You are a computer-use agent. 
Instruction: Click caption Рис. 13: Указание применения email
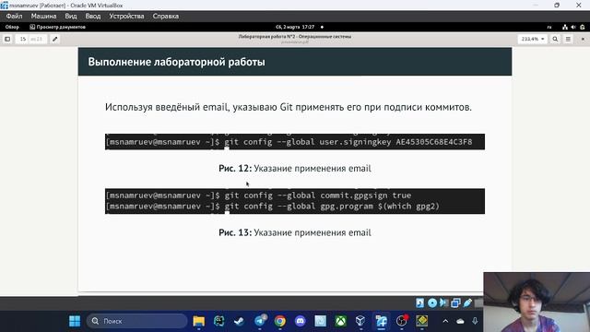[x=295, y=232]
